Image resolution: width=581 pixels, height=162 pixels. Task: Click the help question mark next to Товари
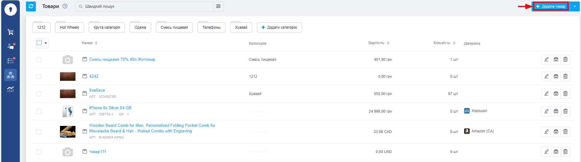(x=65, y=6)
